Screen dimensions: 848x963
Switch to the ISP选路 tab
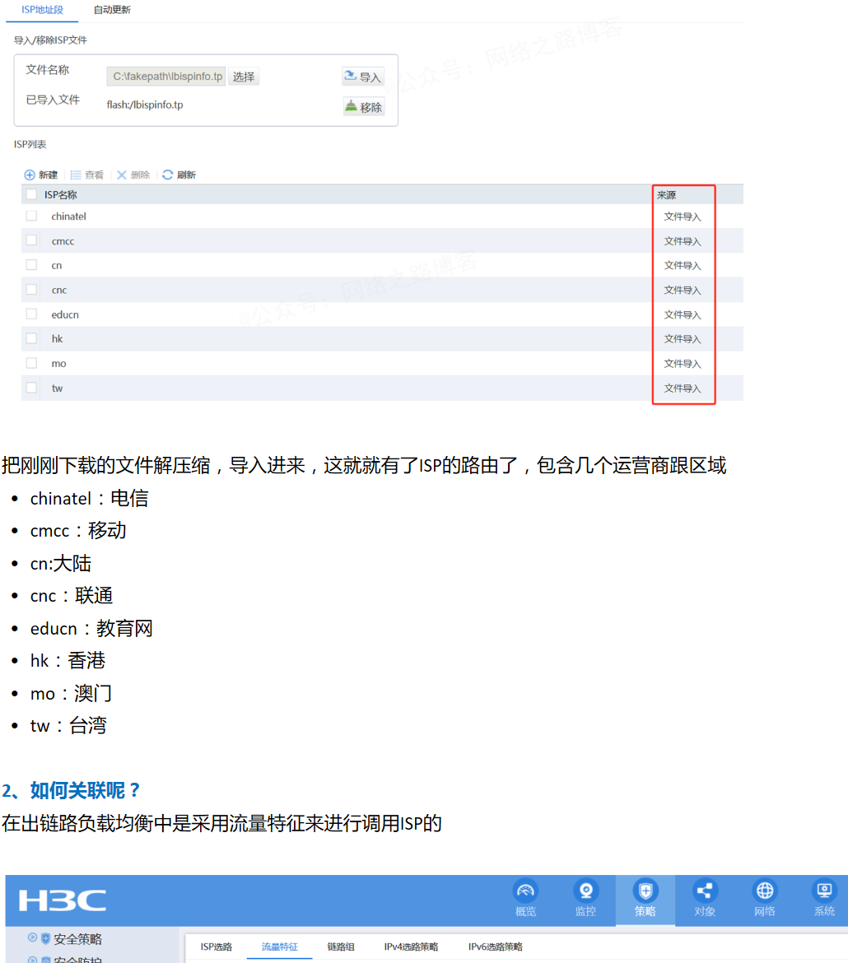[x=217, y=947]
